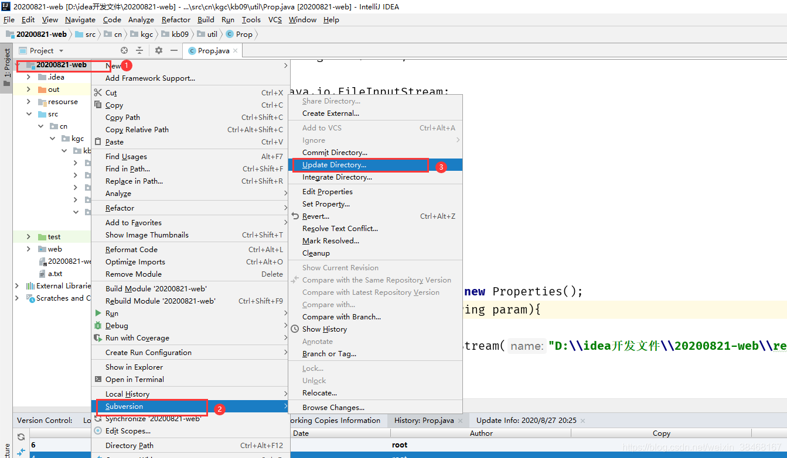Click the External Libraries bar-chart icon

point(30,286)
